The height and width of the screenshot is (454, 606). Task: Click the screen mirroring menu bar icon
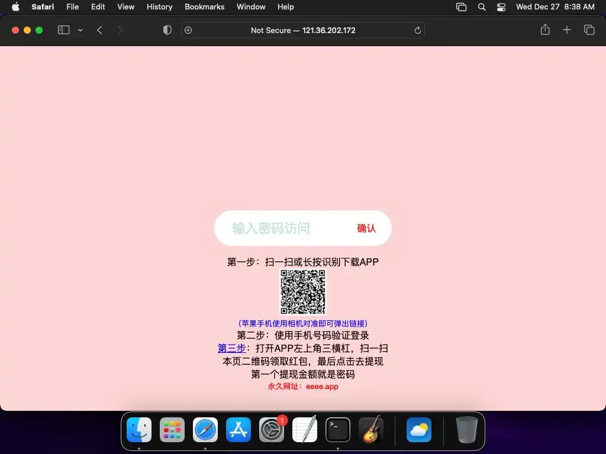(x=462, y=7)
